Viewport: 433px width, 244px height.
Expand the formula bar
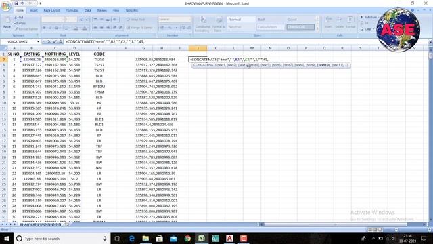430,42
